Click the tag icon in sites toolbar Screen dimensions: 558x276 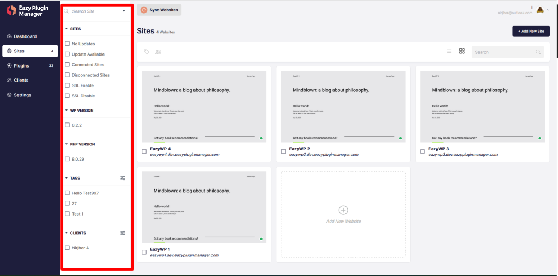(x=147, y=52)
